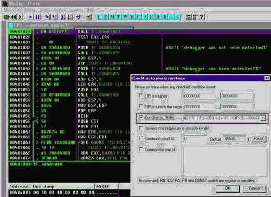271x197 pixels.
Task: Open Run trace with dots button
Action: [x=171, y=17]
